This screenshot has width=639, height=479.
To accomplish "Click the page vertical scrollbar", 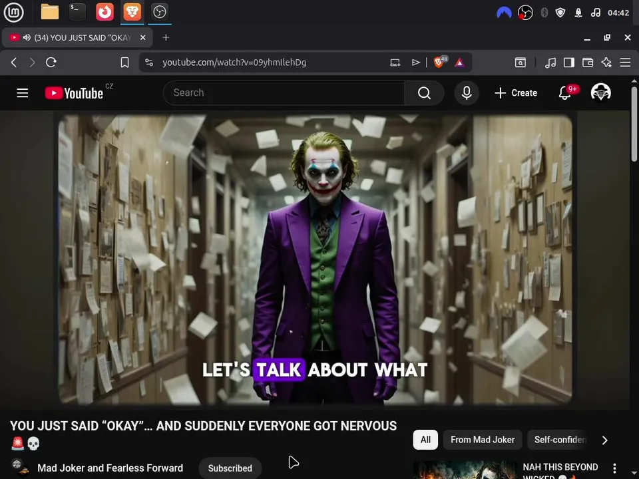I will [x=634, y=124].
